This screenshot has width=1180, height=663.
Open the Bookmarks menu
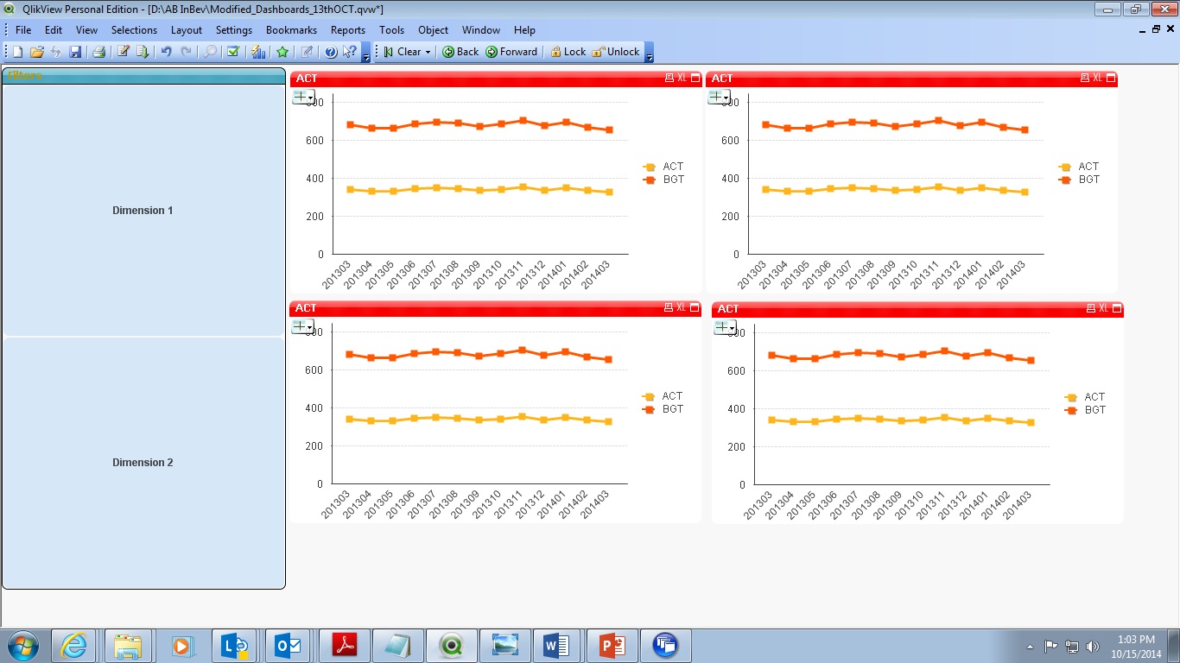[x=291, y=29]
